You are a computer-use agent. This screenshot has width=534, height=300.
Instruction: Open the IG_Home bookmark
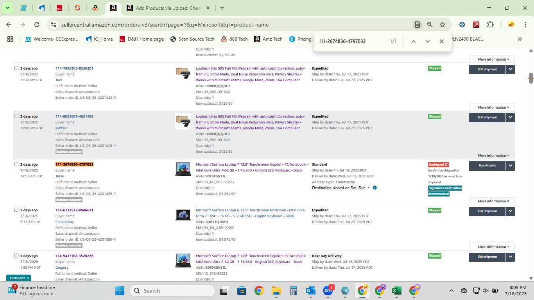coord(99,39)
